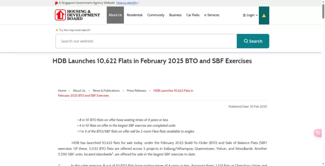The height and width of the screenshot is (166, 325).
Task: Go to Home breadcrumb link
Action: click(x=62, y=90)
